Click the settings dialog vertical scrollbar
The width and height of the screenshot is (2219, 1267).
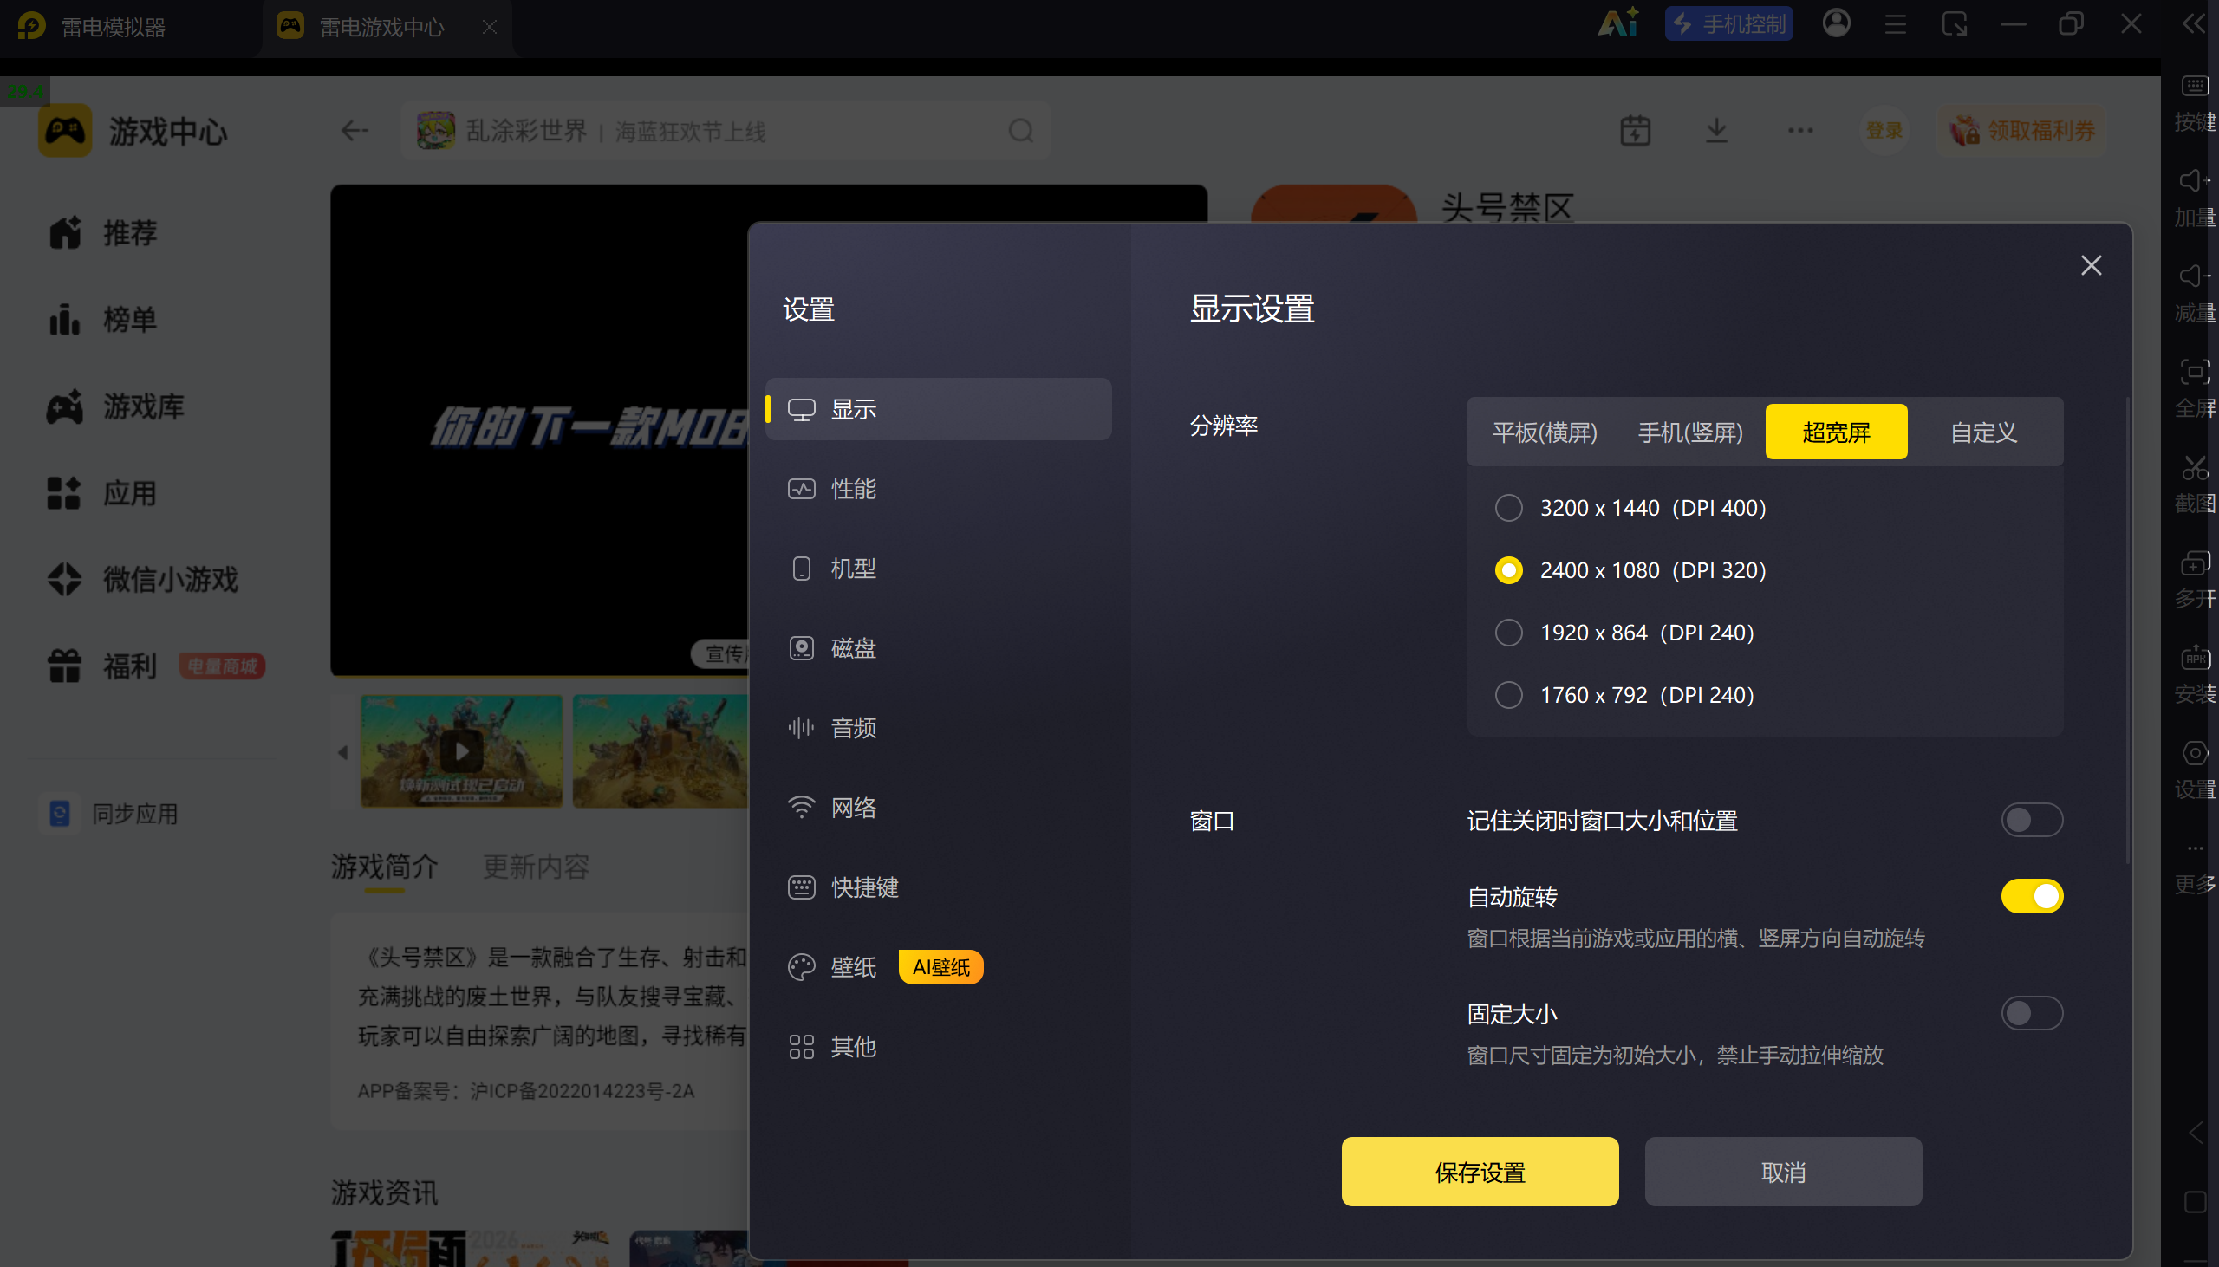click(x=2127, y=631)
